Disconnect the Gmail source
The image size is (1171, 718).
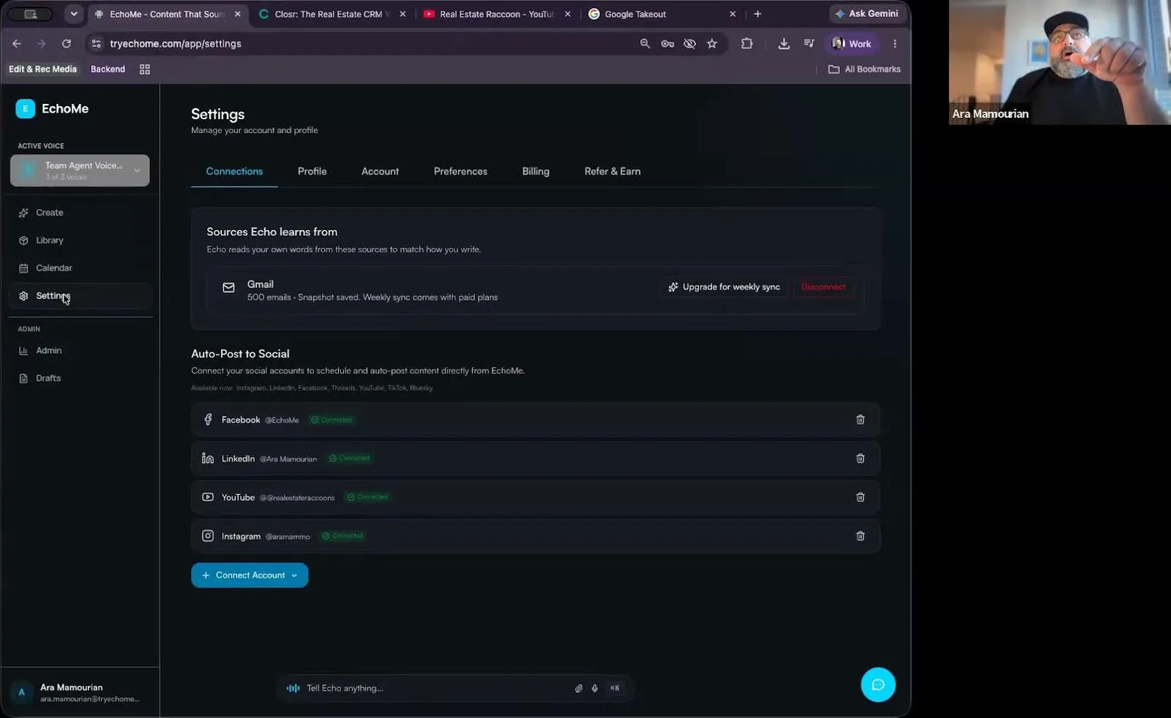pyautogui.click(x=823, y=287)
